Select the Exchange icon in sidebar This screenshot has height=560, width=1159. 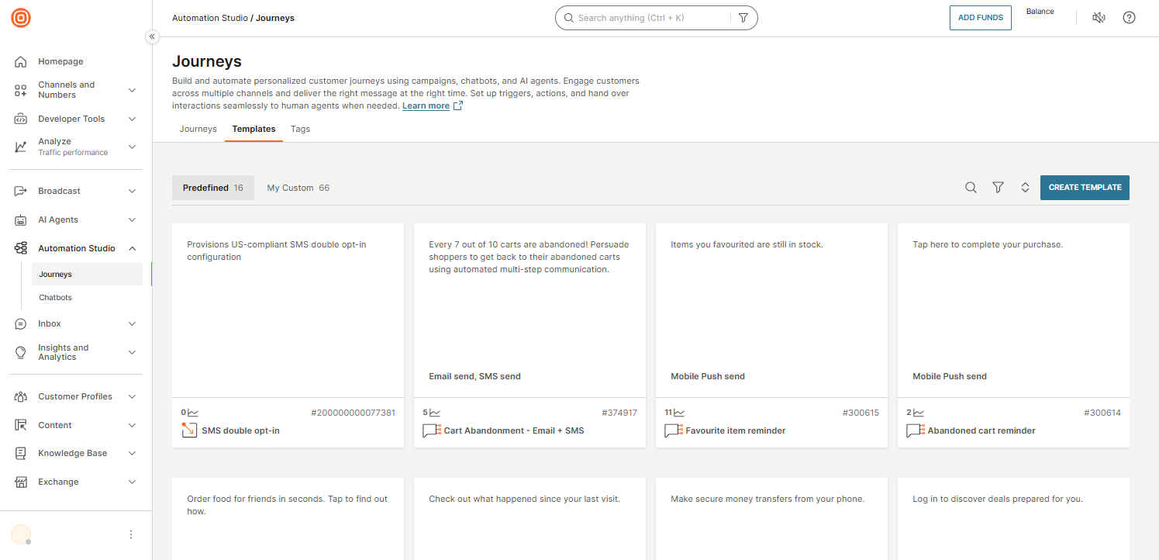[x=20, y=482]
